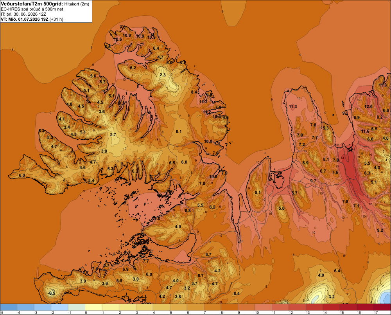Viewport: 391px width, 315px height.
Task: Click the legend swatch between -5 and -4
Action: tap(9, 307)
